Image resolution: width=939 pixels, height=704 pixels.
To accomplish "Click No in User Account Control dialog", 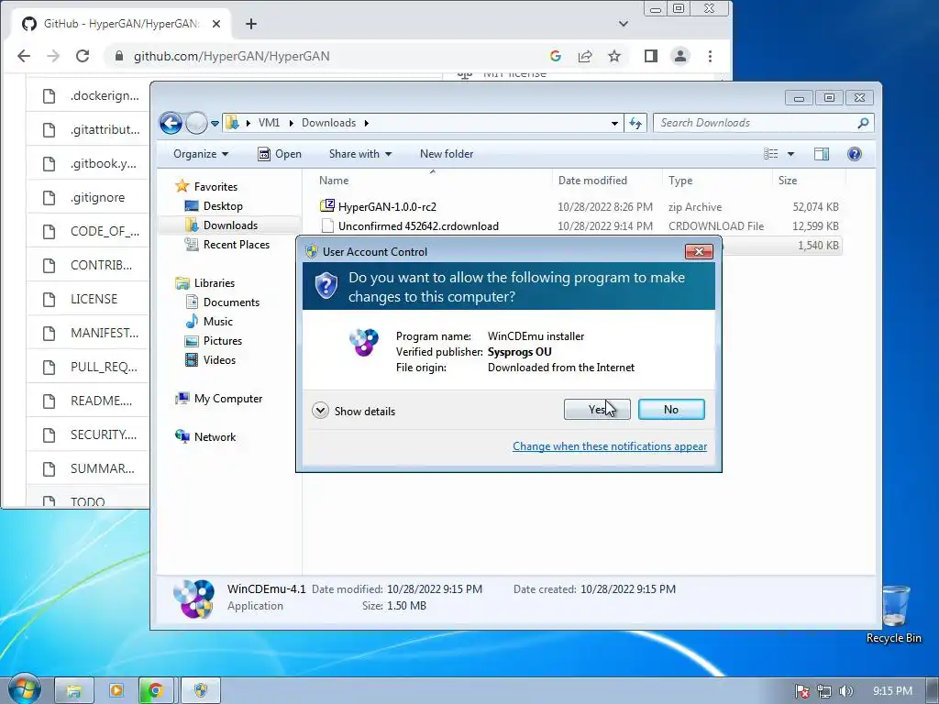I will point(670,410).
